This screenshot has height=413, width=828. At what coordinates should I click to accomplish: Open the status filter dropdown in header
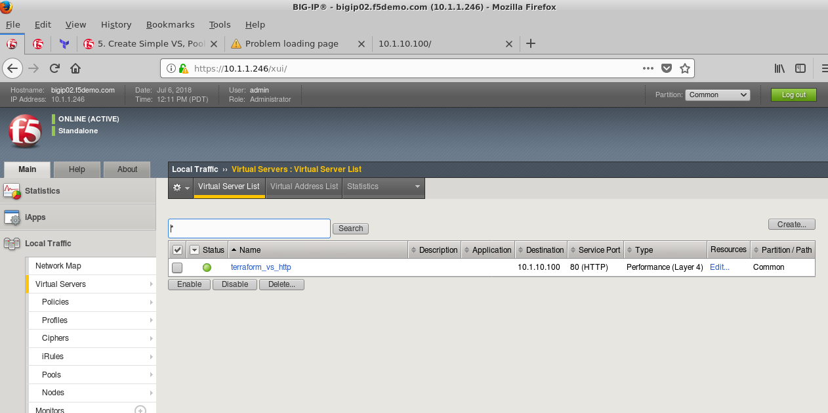pos(194,250)
